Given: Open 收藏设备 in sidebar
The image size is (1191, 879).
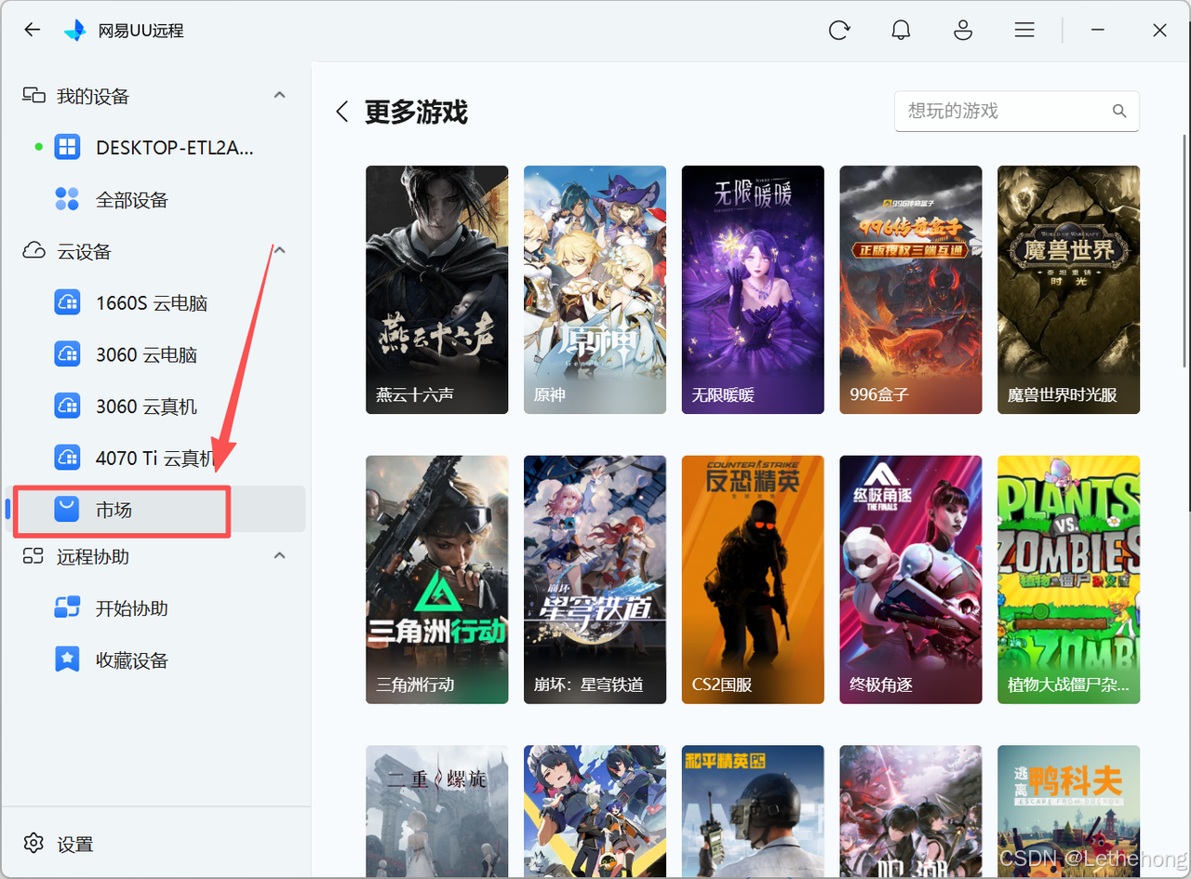Looking at the screenshot, I should point(155,660).
